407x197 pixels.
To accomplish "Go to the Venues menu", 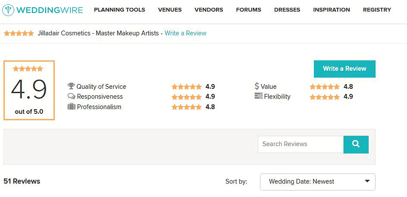I will pyautogui.click(x=170, y=10).
